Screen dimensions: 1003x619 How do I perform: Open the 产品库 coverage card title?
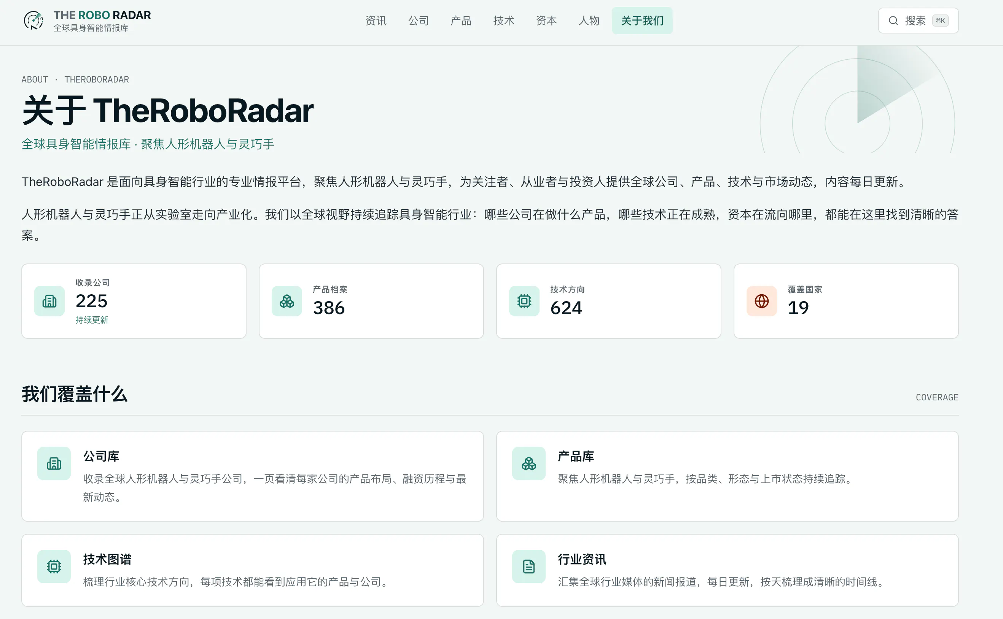click(576, 456)
